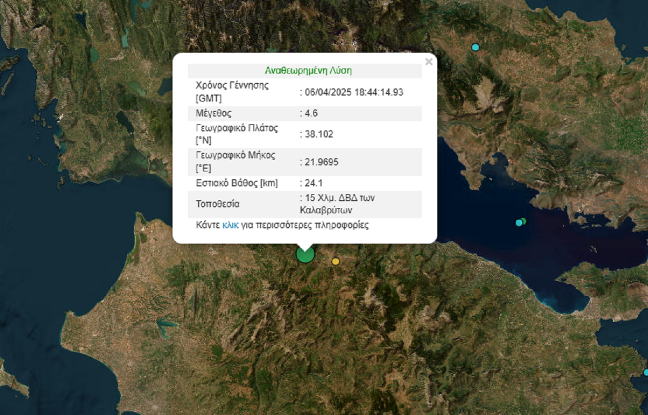The image size is (648, 415).
Task: Select the Εστιακό Βάθος [km] label
Action: (237, 183)
